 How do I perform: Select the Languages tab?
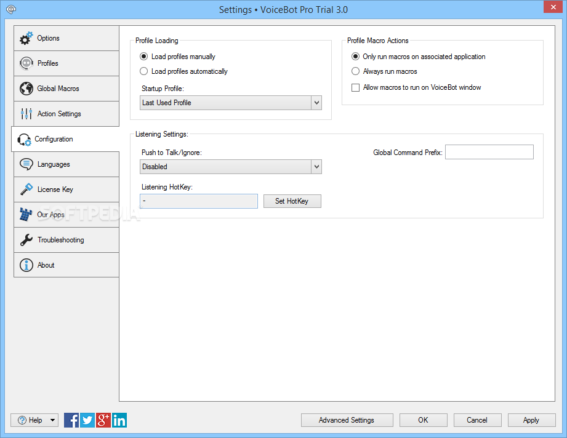tap(66, 164)
